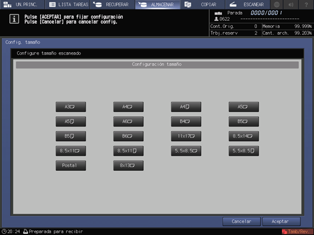Screen dimensions: 314x235
Task: Choose the 8.5x11 portrait size button
Action: coord(128,151)
